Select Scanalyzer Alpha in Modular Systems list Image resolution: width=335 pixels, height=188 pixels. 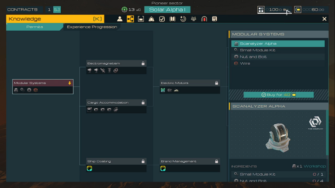(278, 44)
